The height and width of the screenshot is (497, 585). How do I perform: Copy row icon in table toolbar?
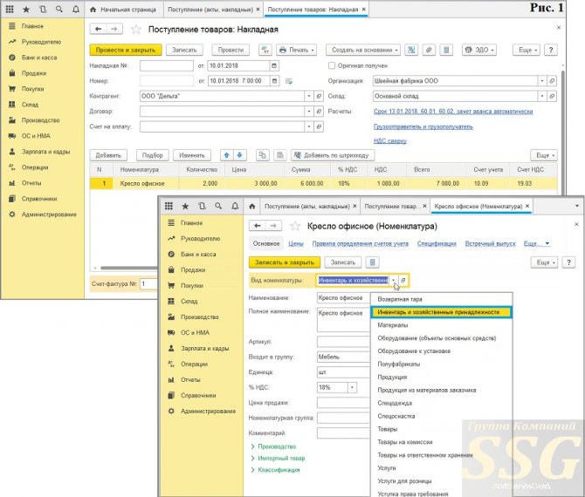[x=263, y=155]
